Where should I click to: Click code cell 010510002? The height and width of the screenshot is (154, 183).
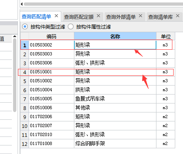tap(51, 81)
